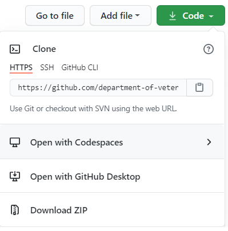Click Download ZIP
This screenshot has height=231, width=228.
pos(112,210)
